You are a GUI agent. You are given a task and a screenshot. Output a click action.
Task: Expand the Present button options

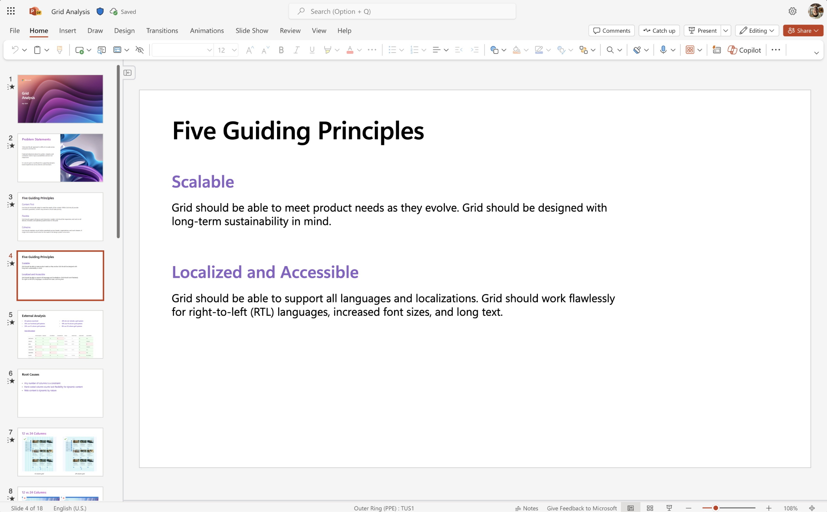[x=726, y=30]
